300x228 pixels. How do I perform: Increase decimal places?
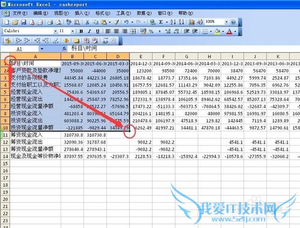tap(168, 31)
